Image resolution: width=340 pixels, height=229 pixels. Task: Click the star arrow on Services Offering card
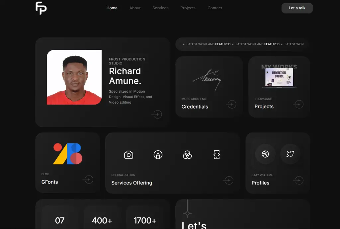pyautogui.click(x=228, y=180)
